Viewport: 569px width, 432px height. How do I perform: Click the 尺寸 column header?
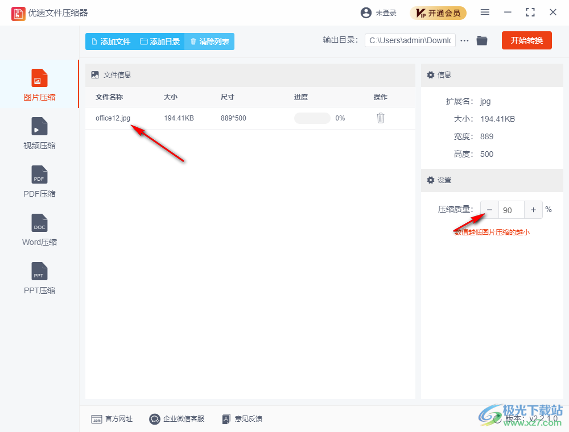pyautogui.click(x=228, y=97)
